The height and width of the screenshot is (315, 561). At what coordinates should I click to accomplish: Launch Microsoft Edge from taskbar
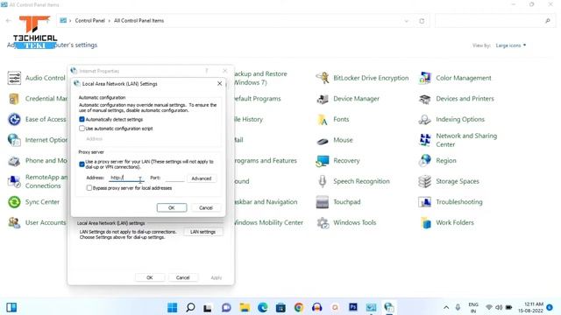[263, 307]
